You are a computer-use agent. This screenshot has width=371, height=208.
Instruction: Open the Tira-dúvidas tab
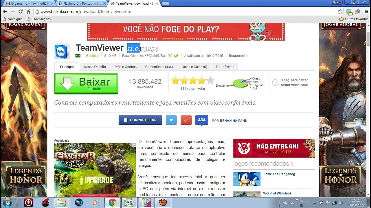coord(225,67)
